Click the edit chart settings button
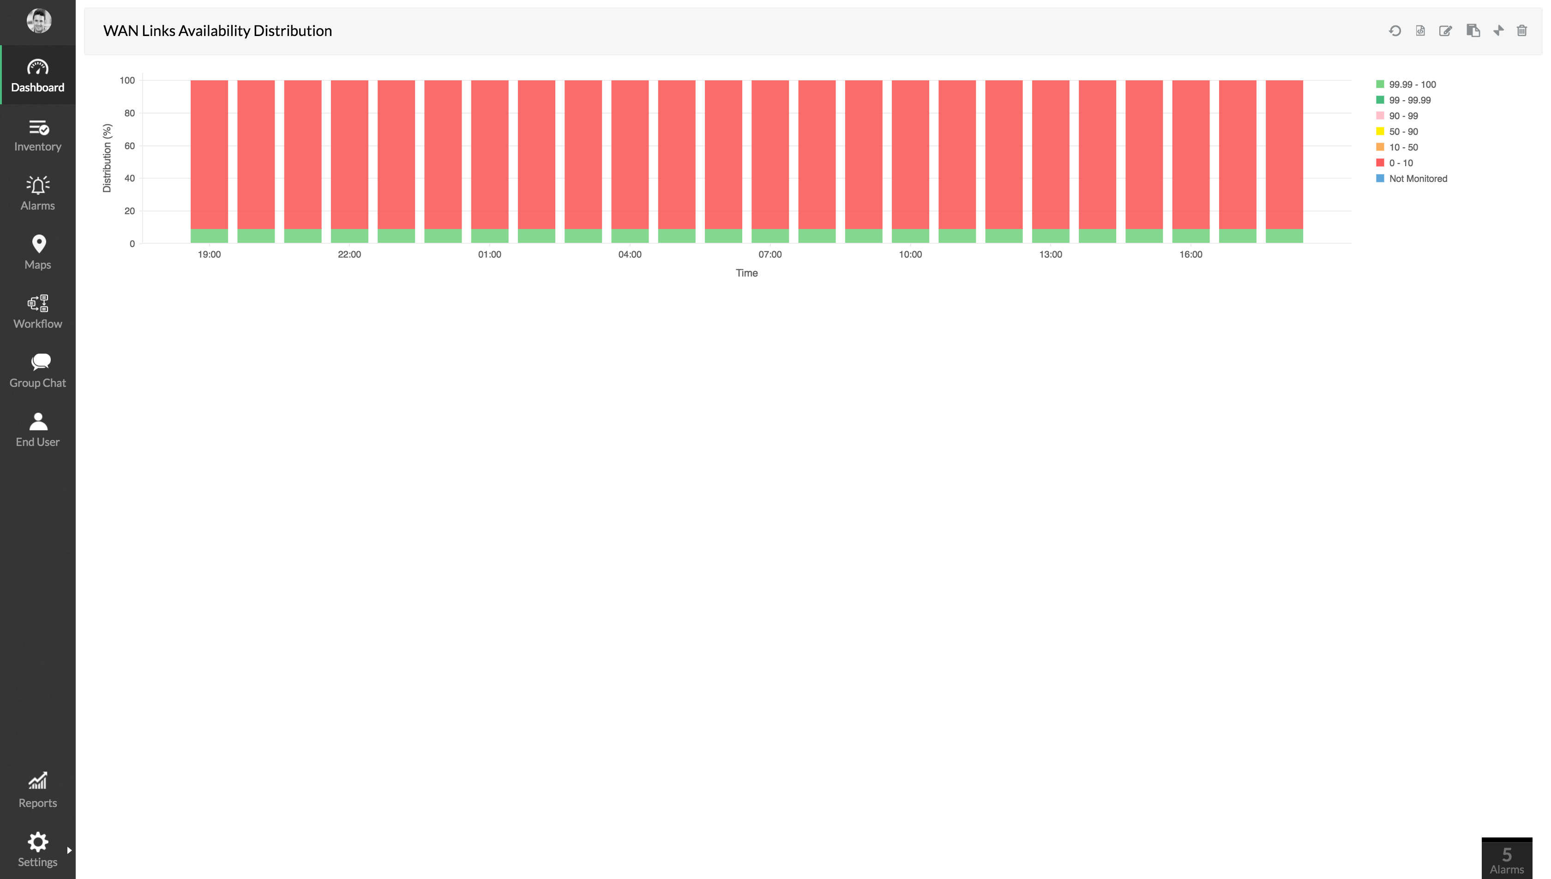This screenshot has width=1551, height=879. (1446, 30)
